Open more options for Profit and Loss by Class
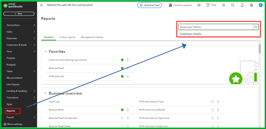 (x=218, y=102)
